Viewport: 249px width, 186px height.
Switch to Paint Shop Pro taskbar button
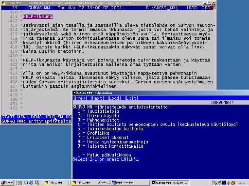pos(130,183)
